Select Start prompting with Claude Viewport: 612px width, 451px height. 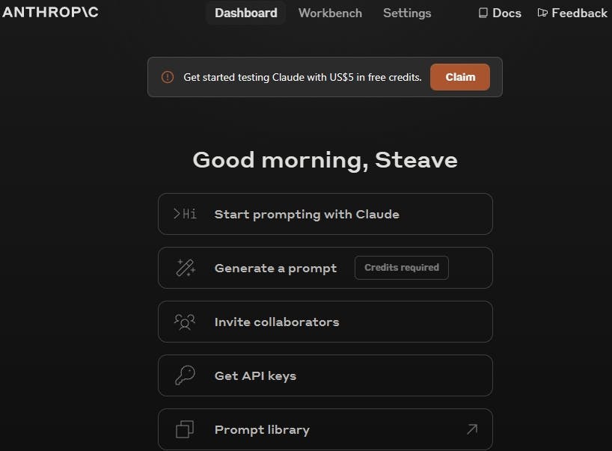[x=325, y=214]
